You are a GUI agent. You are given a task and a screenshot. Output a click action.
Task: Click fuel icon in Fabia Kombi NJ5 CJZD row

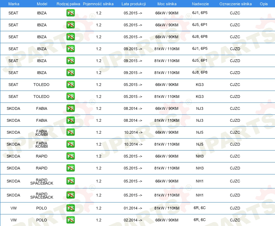[x=70, y=144]
